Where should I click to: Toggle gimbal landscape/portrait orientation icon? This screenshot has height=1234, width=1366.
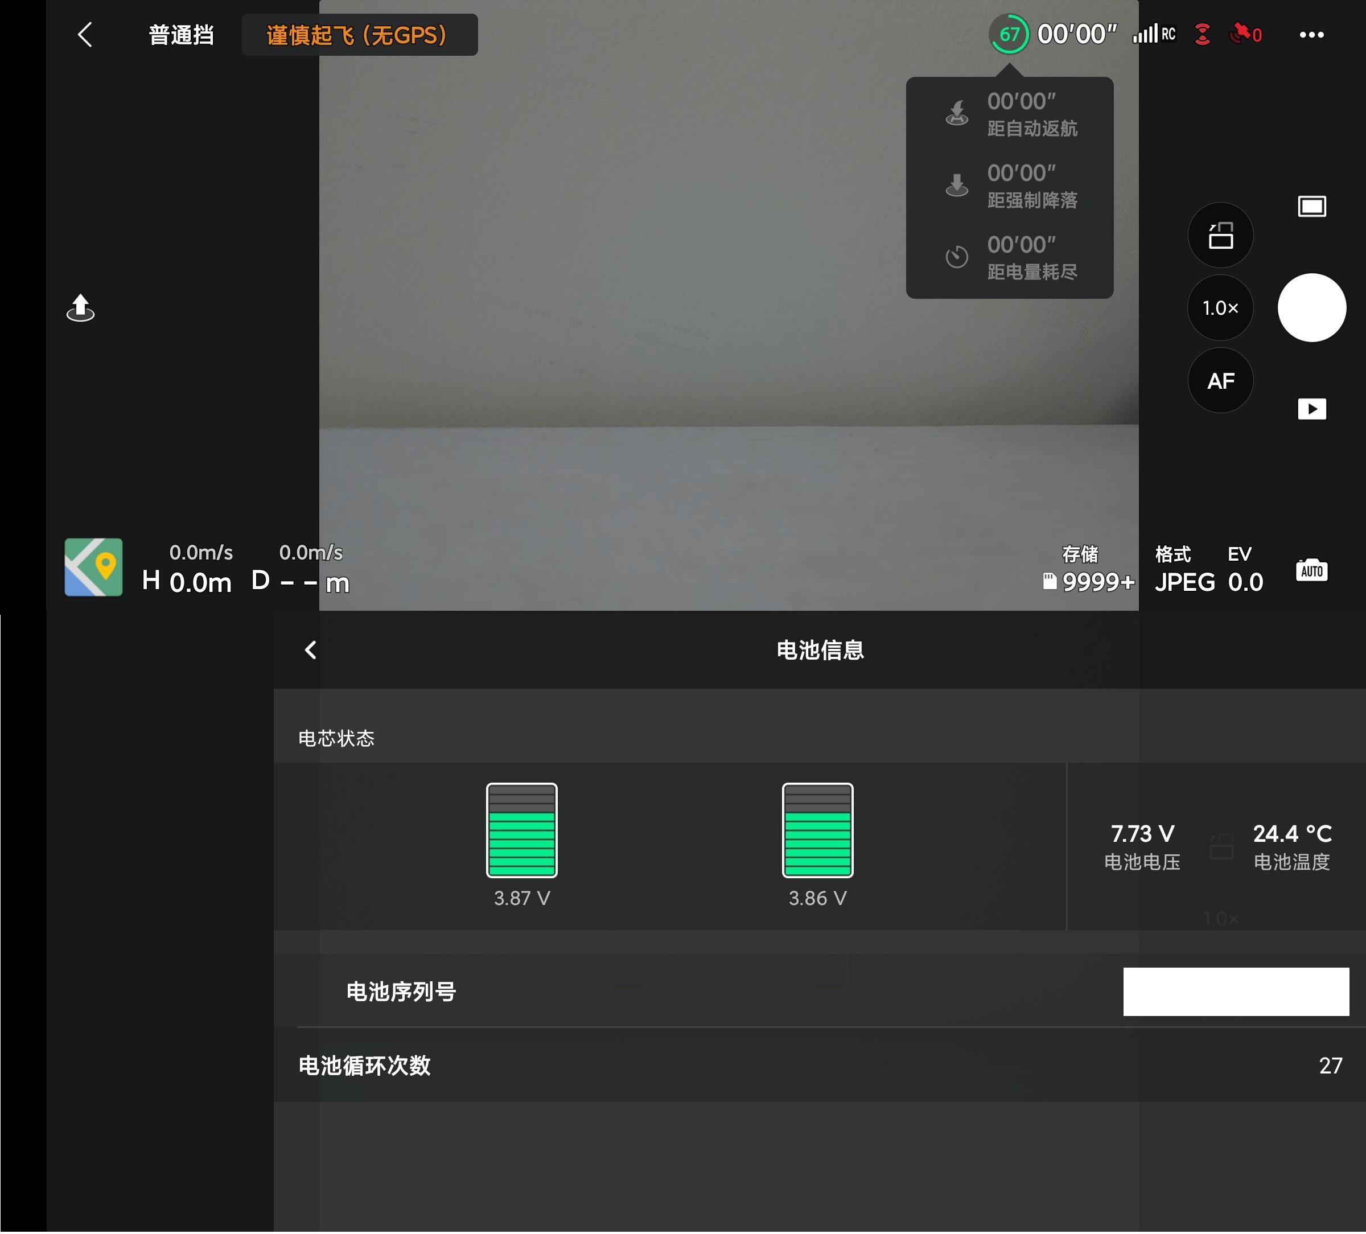[x=1220, y=235]
